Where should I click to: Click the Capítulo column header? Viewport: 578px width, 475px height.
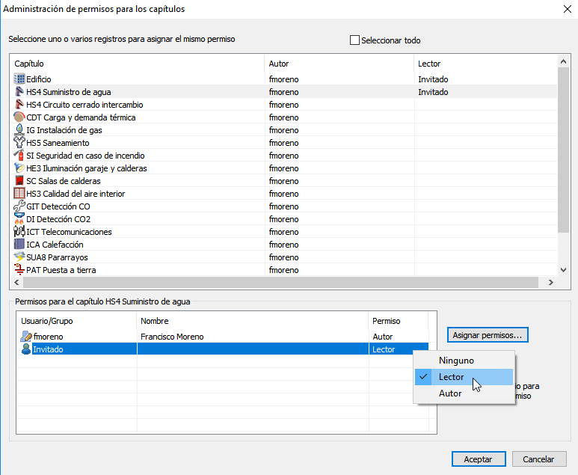(x=138, y=64)
